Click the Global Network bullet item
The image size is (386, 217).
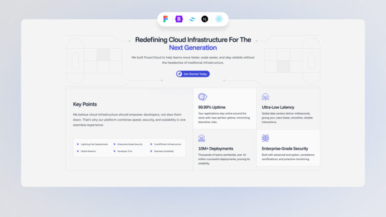(88, 151)
